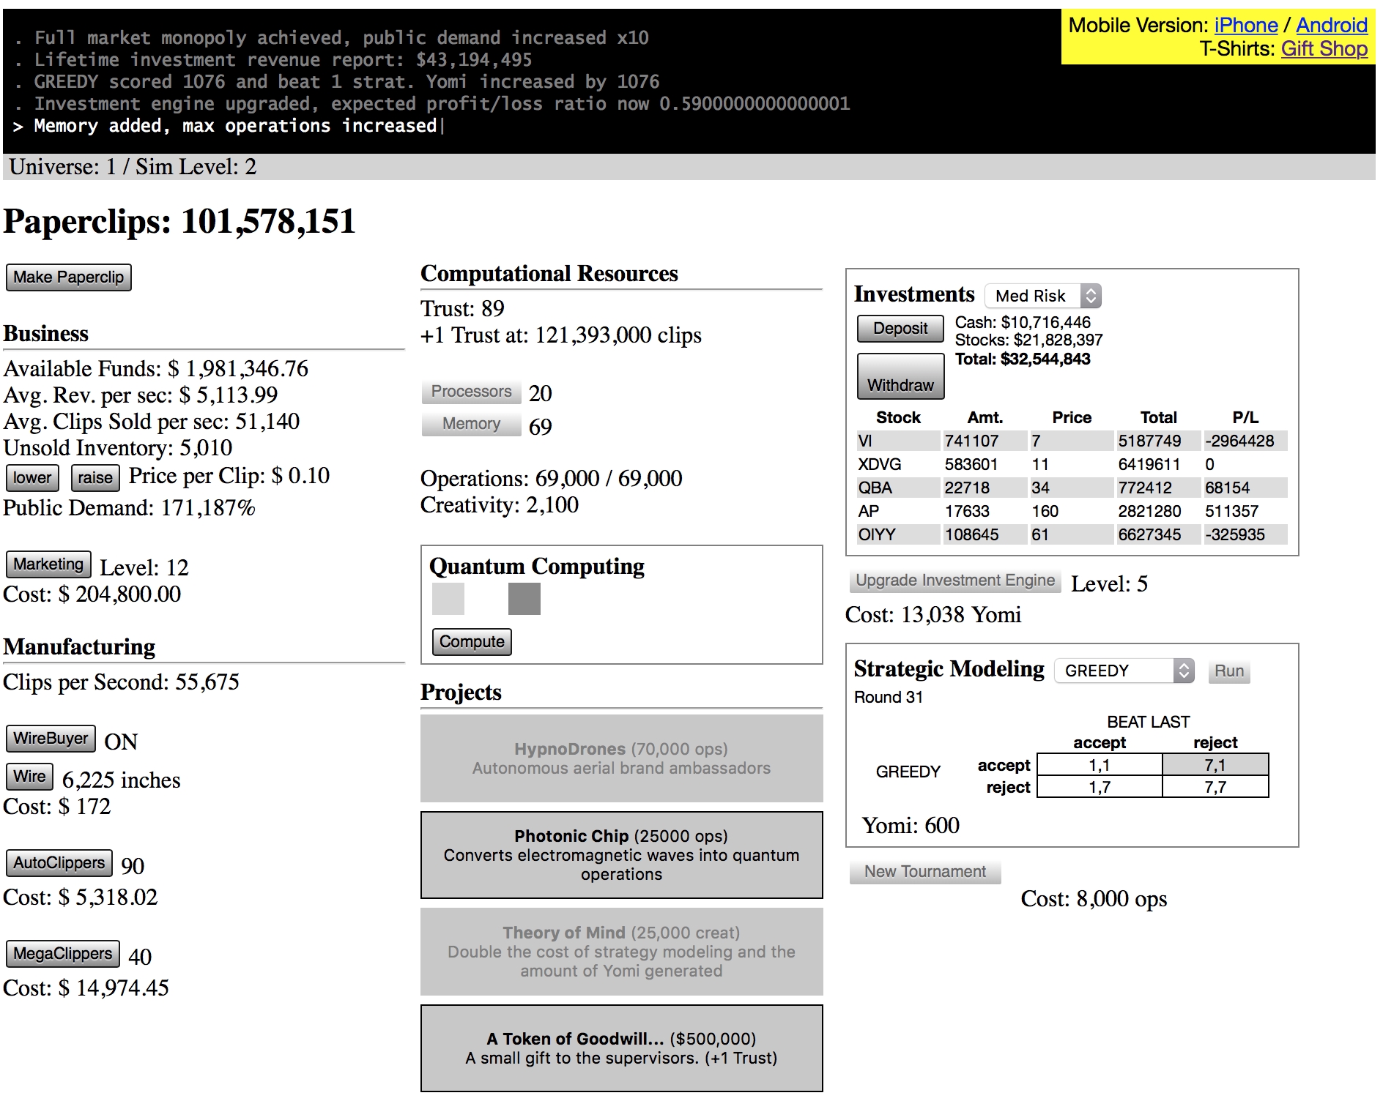Upgrade the Marketing level
1383x1101 pixels.
(x=48, y=564)
